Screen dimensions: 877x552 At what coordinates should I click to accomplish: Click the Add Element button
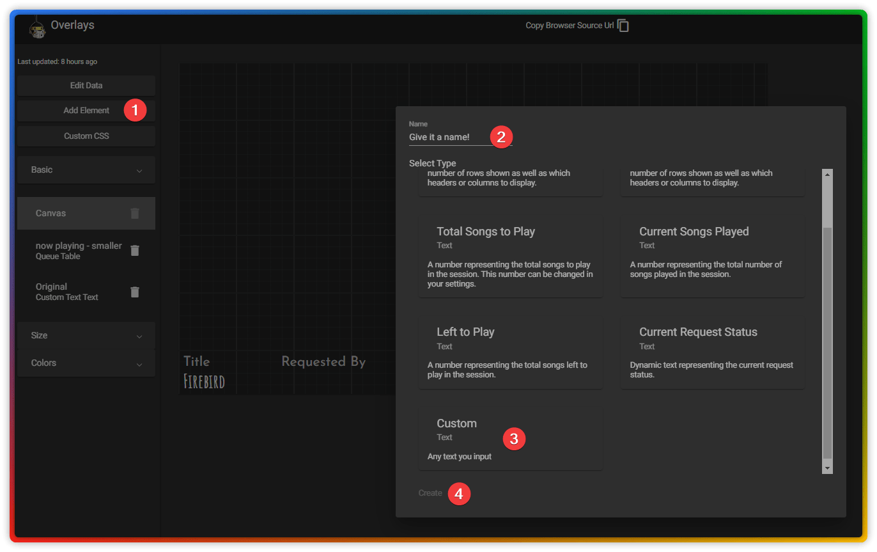(86, 110)
